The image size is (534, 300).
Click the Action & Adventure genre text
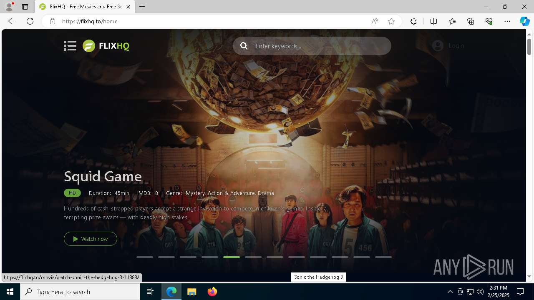point(231,193)
